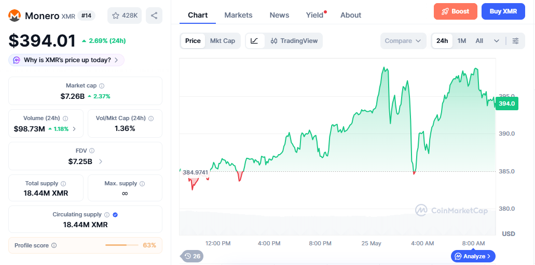Click the volume bars at chart bottom
Viewport: 535px width, 265px height.
(x=337, y=223)
